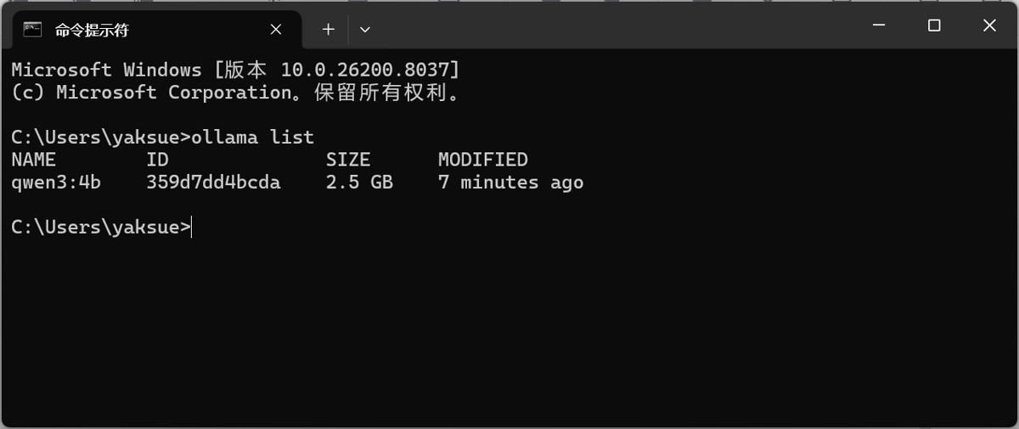Maximize the terminal window

(934, 25)
